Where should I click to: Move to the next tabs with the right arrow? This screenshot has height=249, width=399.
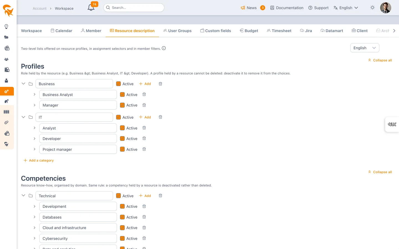[394, 31]
